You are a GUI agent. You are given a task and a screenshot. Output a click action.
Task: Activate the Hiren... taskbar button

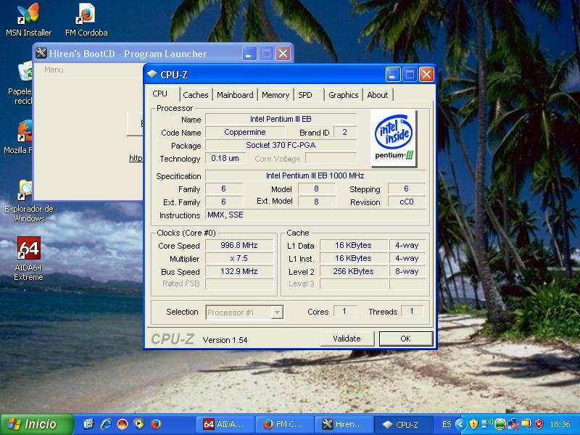point(344,424)
